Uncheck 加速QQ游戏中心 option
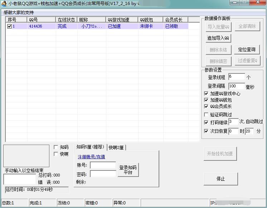This screenshot has width=267, height=208. click(206, 93)
